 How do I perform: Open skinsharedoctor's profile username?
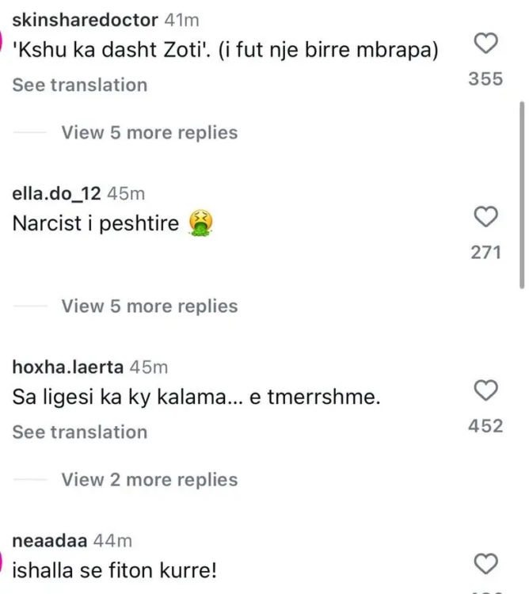click(86, 20)
